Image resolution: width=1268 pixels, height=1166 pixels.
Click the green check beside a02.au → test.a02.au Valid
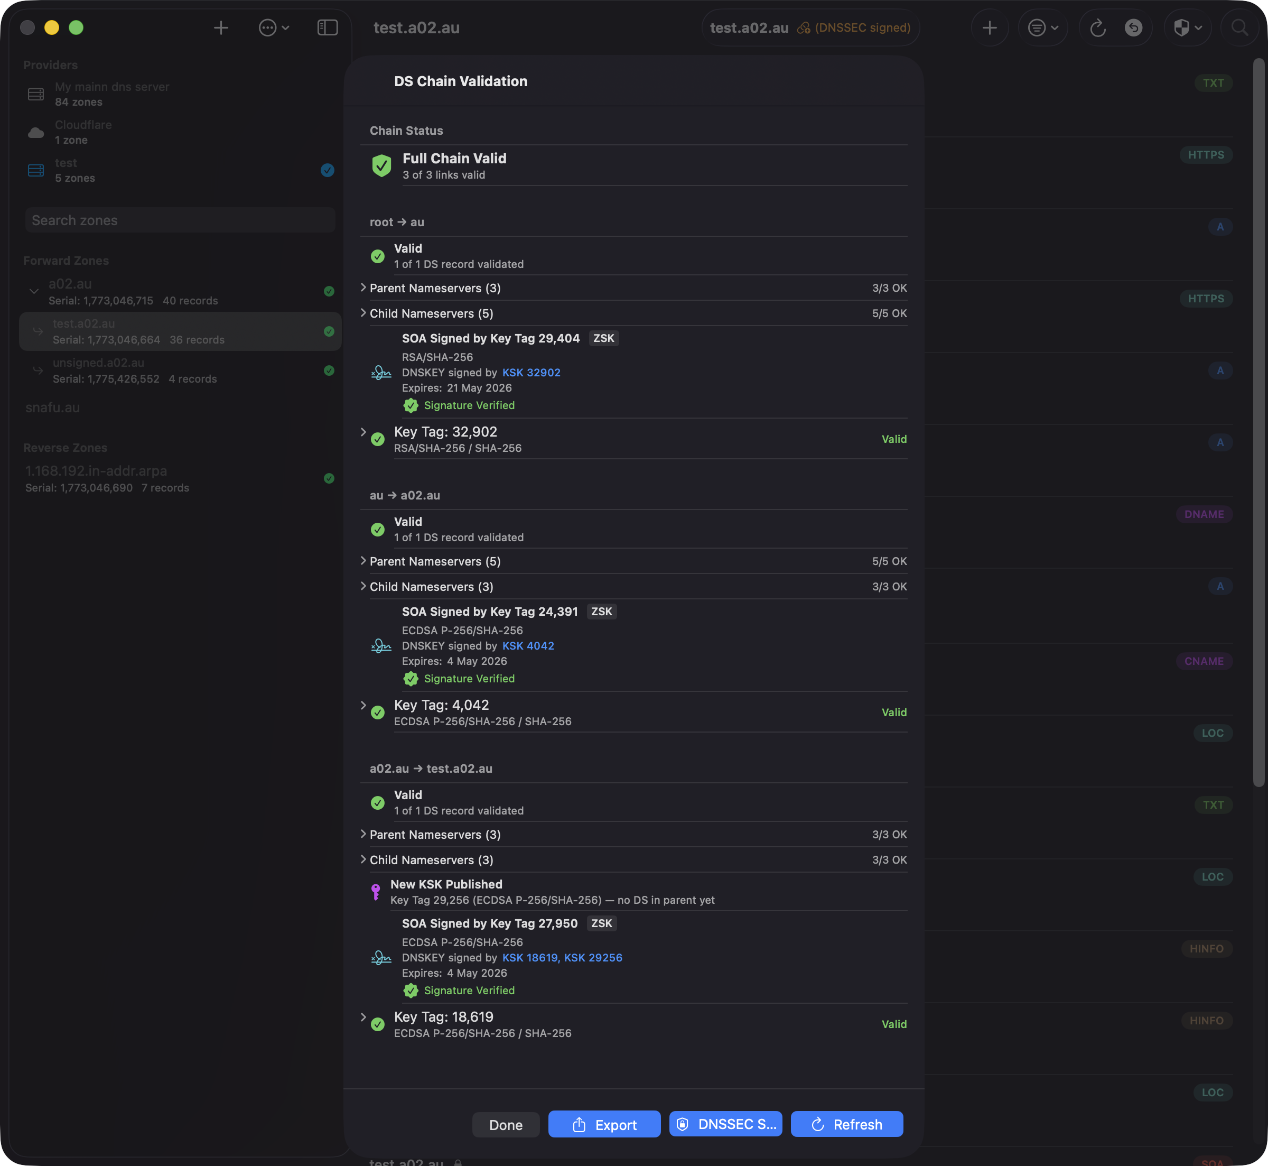click(x=378, y=802)
